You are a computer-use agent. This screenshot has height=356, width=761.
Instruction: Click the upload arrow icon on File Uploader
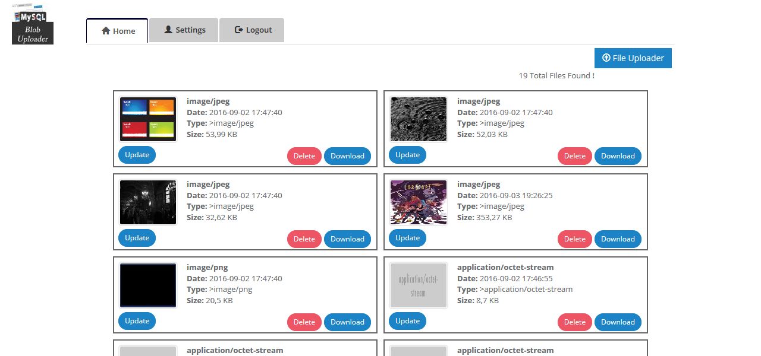pyautogui.click(x=606, y=58)
